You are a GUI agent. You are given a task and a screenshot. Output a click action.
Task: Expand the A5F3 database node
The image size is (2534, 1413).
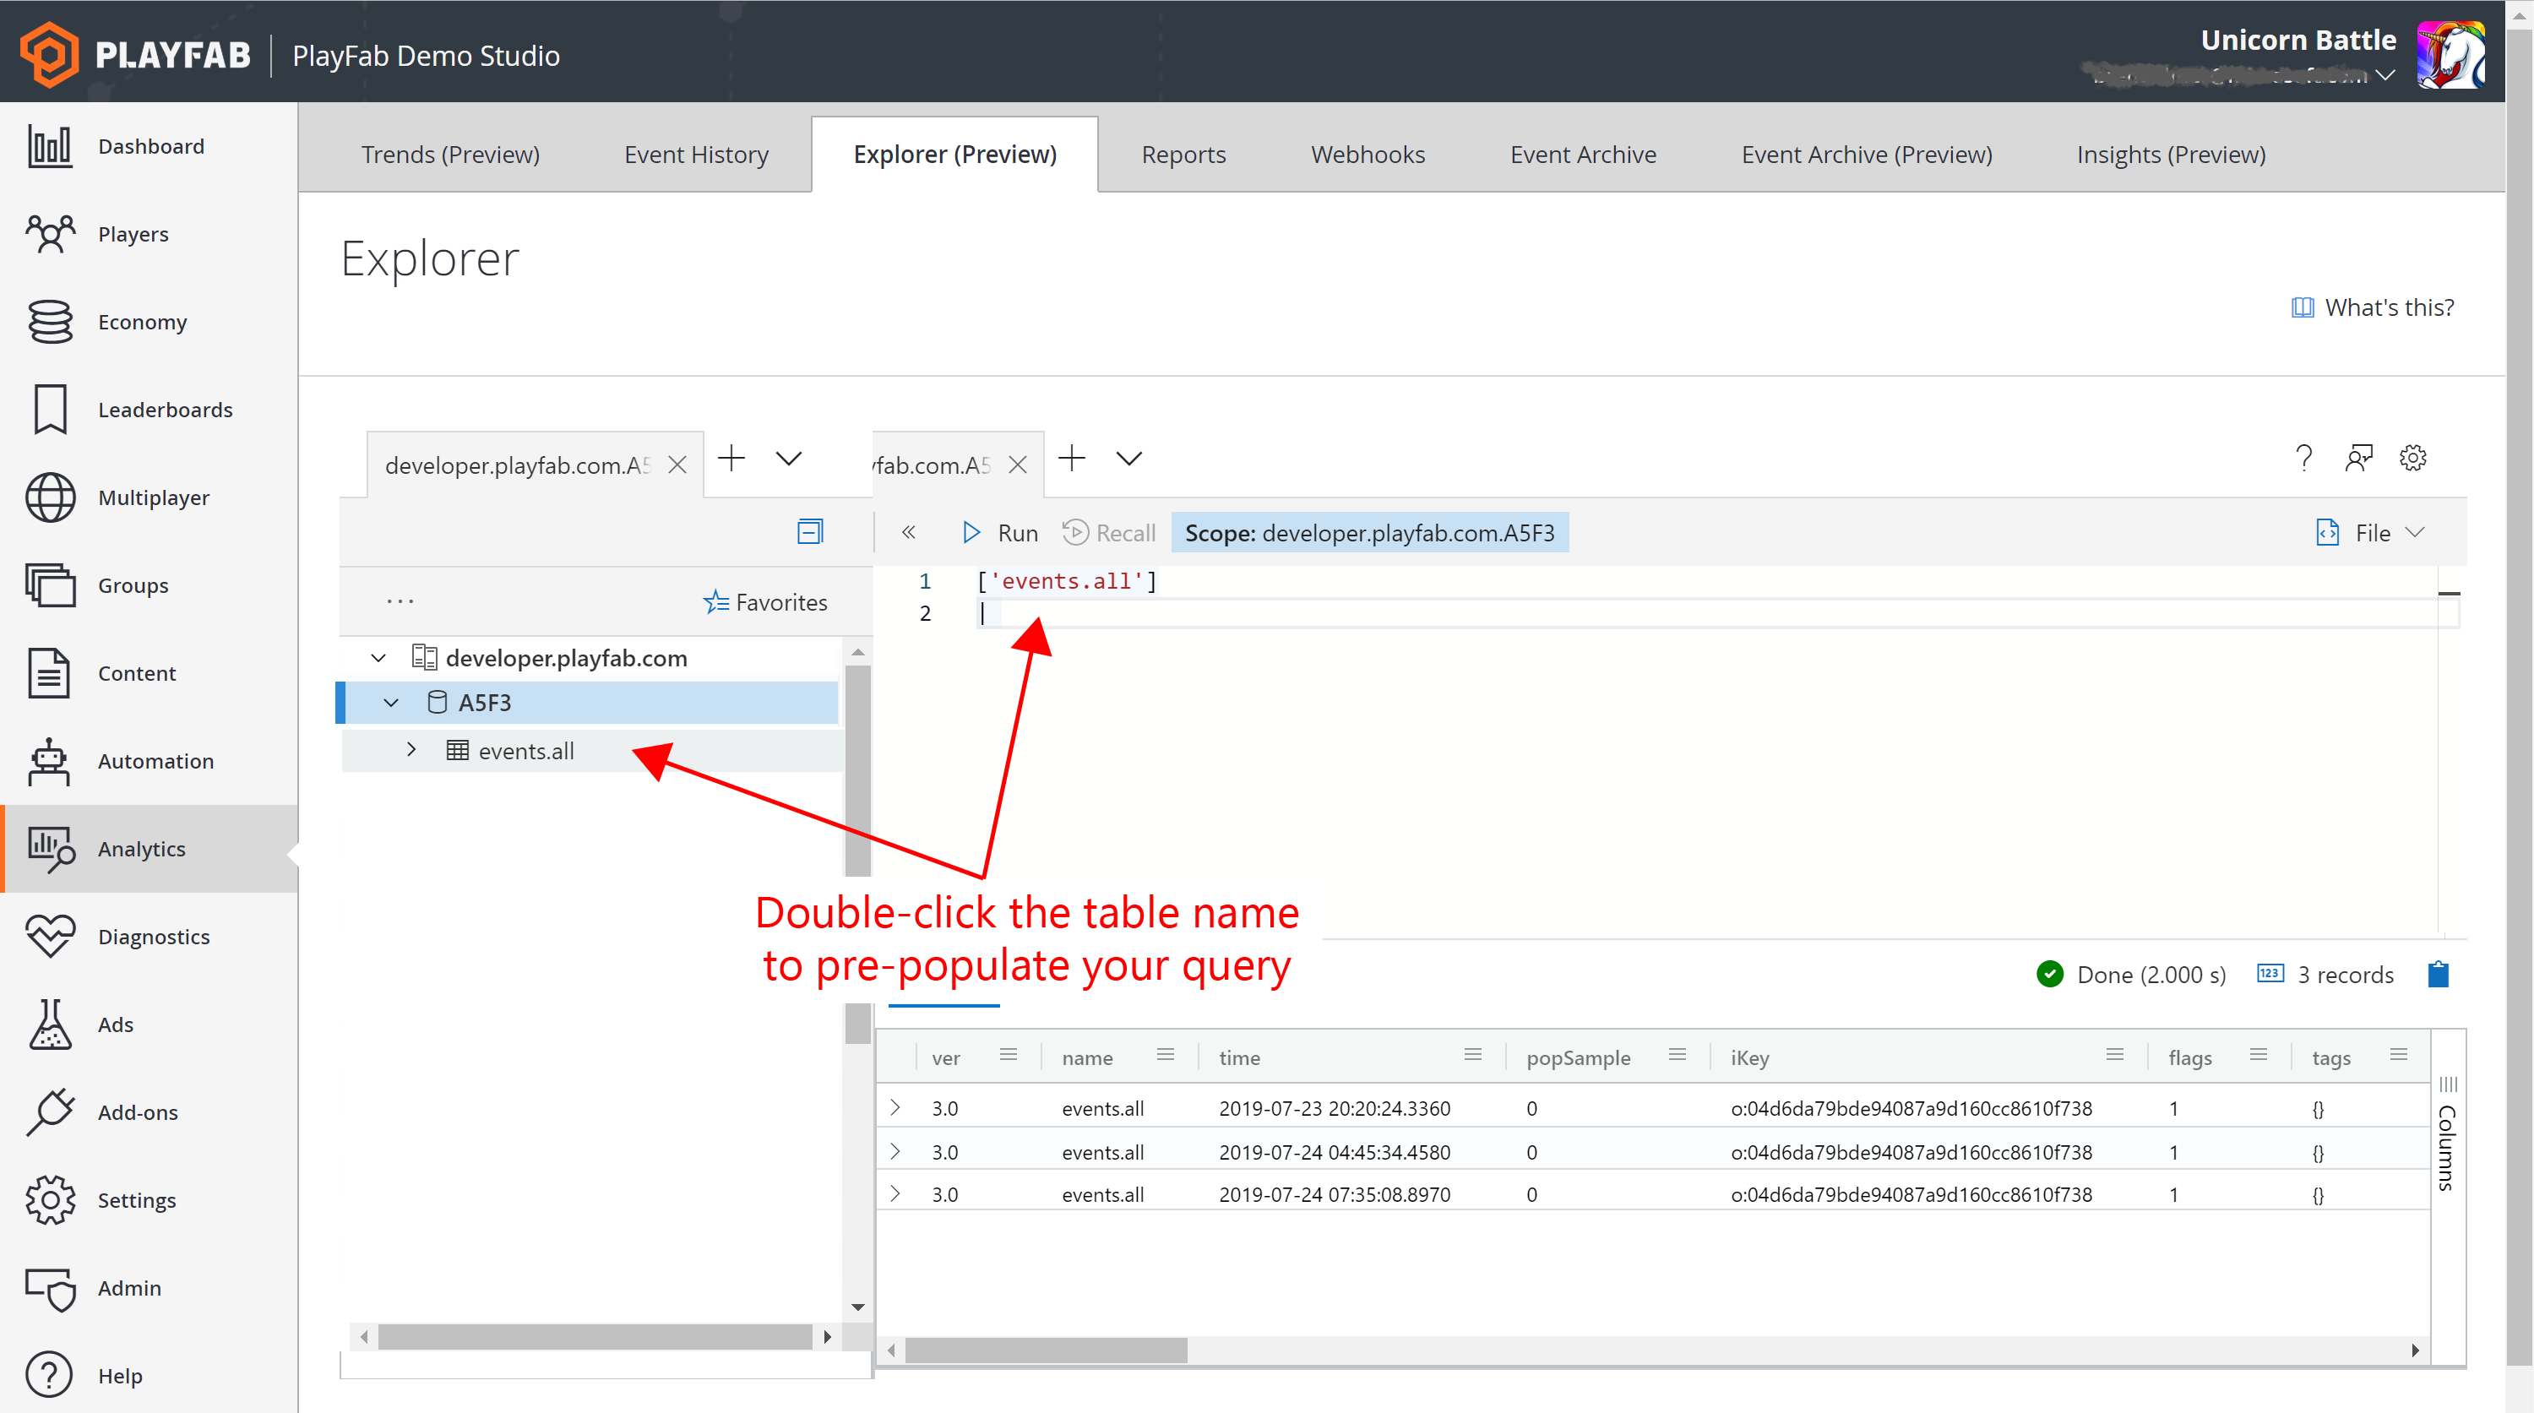pyautogui.click(x=388, y=703)
